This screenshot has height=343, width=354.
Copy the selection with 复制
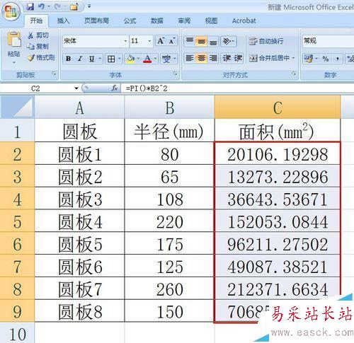[38, 47]
